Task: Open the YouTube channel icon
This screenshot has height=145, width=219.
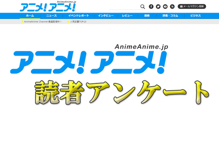Action: coord(165,7)
